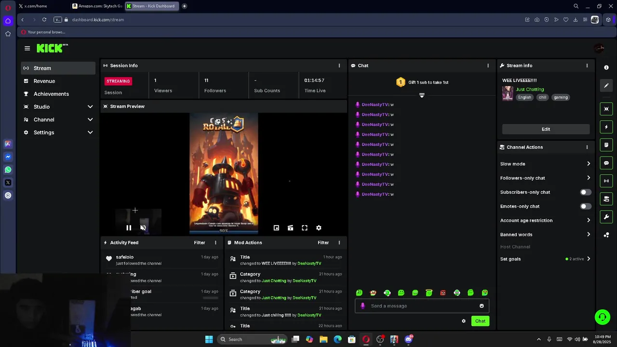Open the emoji picker in the message box
Image resolution: width=617 pixels, height=347 pixels.
(482, 306)
